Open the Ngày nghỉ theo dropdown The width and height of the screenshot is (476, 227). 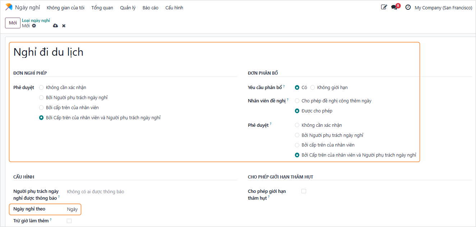coord(73,209)
